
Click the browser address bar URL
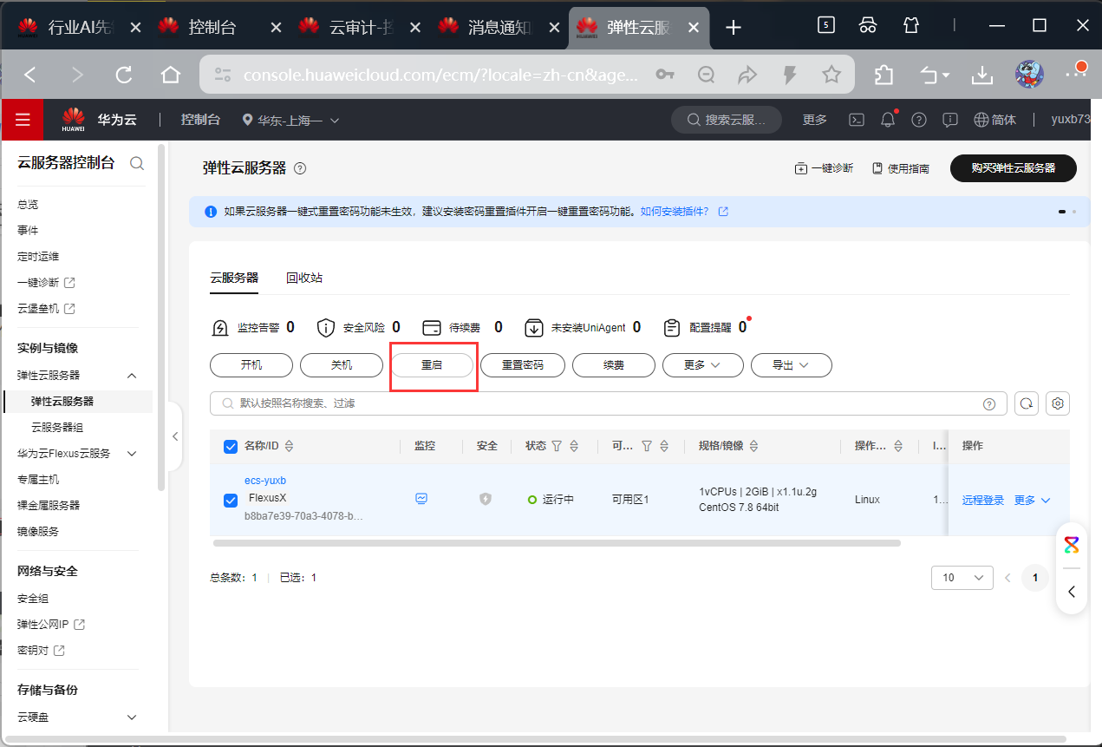click(x=440, y=75)
